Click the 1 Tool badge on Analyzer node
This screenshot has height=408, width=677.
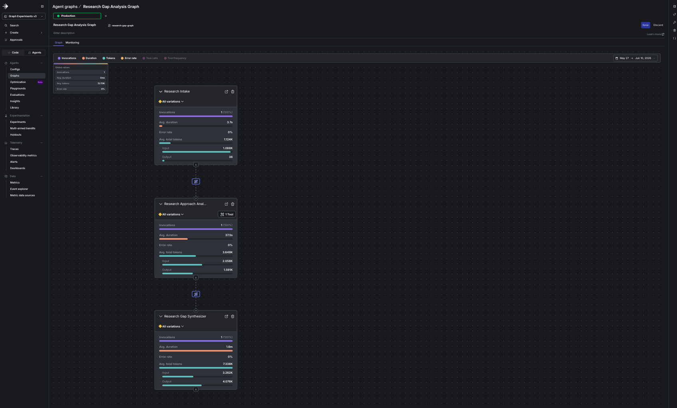[x=226, y=215]
